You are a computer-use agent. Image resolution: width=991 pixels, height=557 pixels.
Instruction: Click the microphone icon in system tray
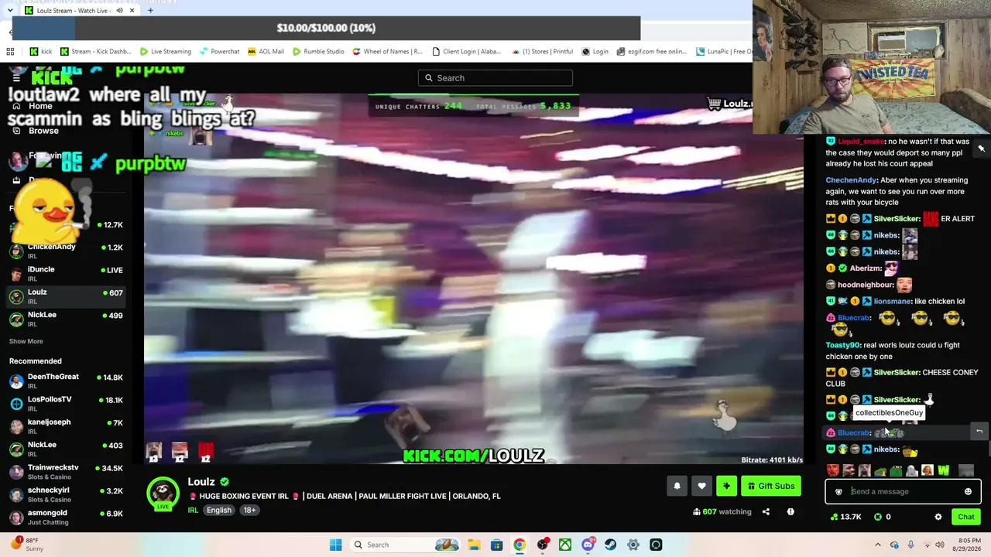point(910,545)
